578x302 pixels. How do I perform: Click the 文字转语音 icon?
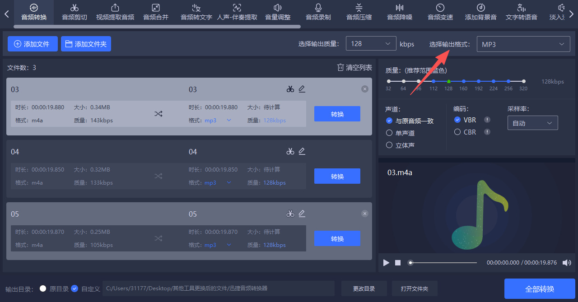pyautogui.click(x=522, y=8)
